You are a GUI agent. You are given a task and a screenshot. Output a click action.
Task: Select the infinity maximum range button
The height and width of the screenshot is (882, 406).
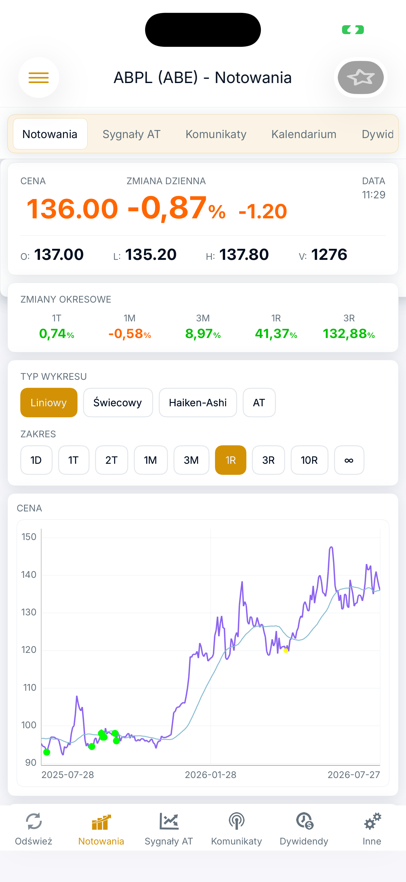click(x=349, y=460)
